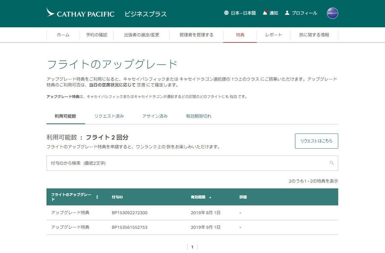Image resolution: width=385 pixels, height=253 pixels.
Task: Sort by フライトのアップグレード column arrows
Action: 97,197
